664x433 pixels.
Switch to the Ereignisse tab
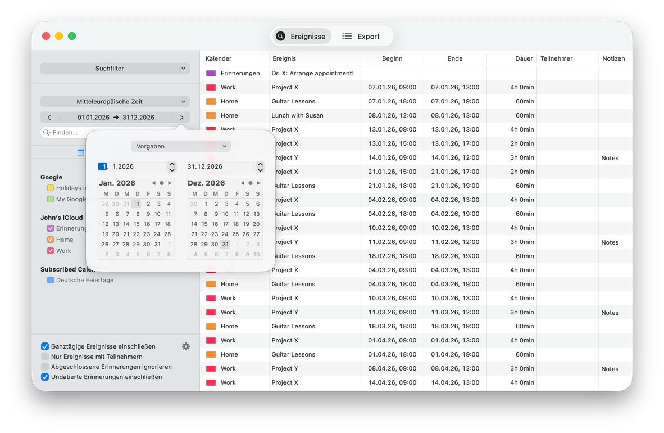(x=301, y=37)
